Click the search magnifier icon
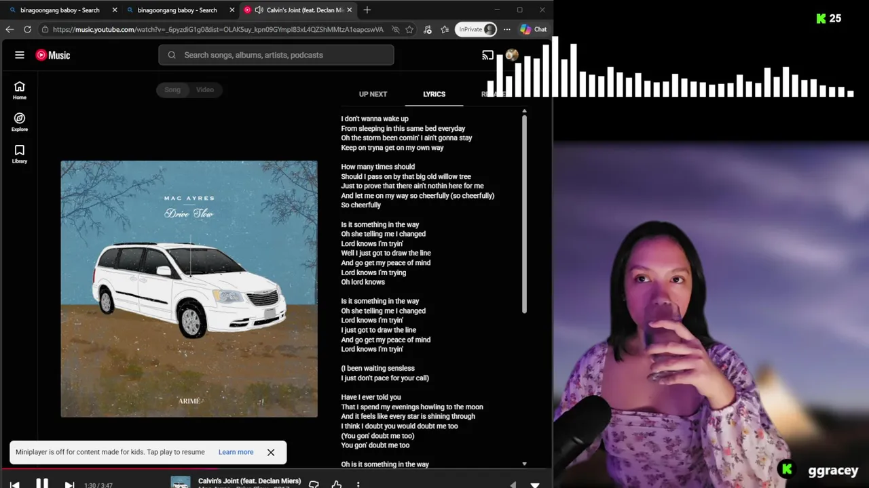The height and width of the screenshot is (488, 869). click(x=172, y=55)
